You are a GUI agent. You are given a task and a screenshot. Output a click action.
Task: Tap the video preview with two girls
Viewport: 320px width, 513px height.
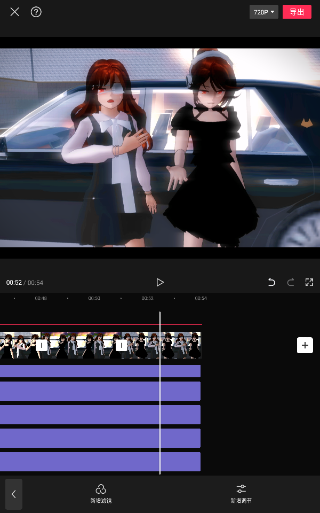tap(160, 147)
